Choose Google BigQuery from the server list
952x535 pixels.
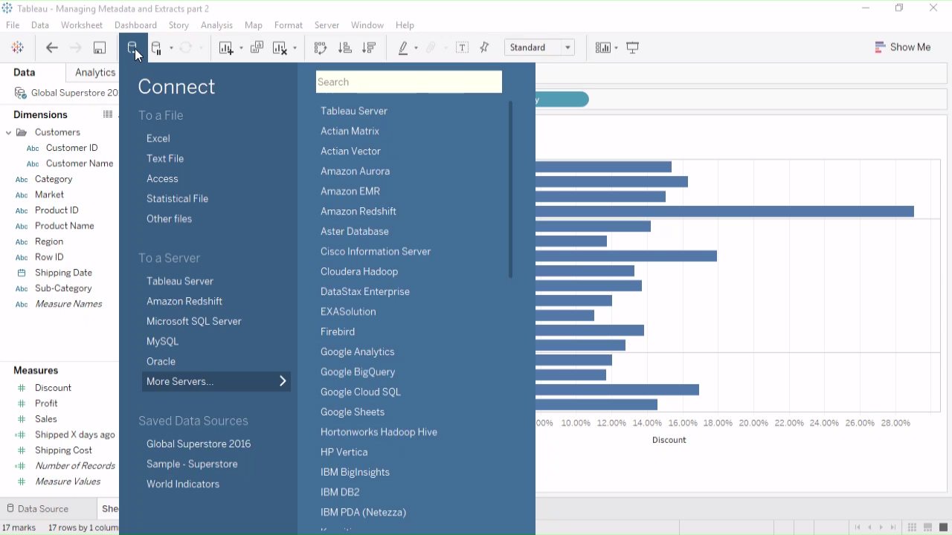(x=358, y=372)
